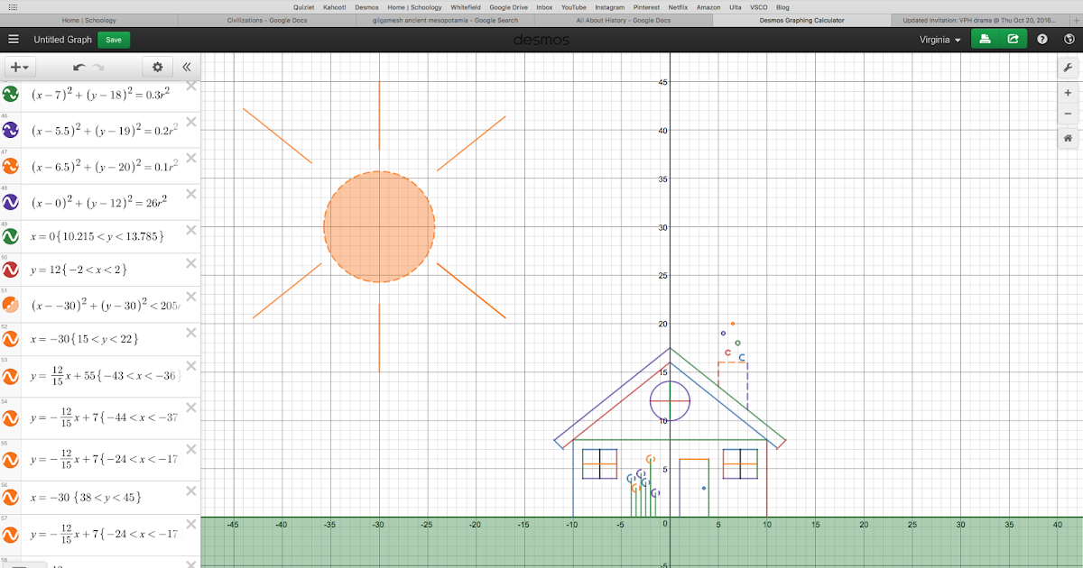Open the graph settings wrench panel
Image resolution: width=1083 pixels, height=568 pixels.
[x=1068, y=67]
